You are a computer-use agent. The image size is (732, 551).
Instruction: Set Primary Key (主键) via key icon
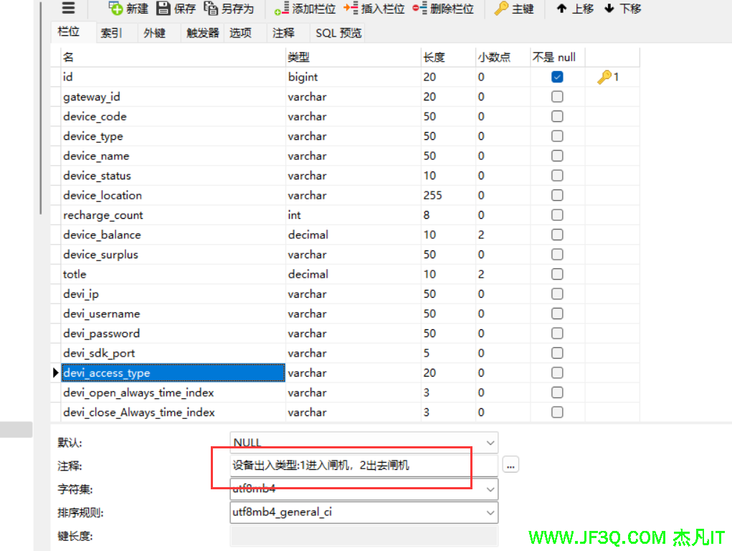point(502,9)
